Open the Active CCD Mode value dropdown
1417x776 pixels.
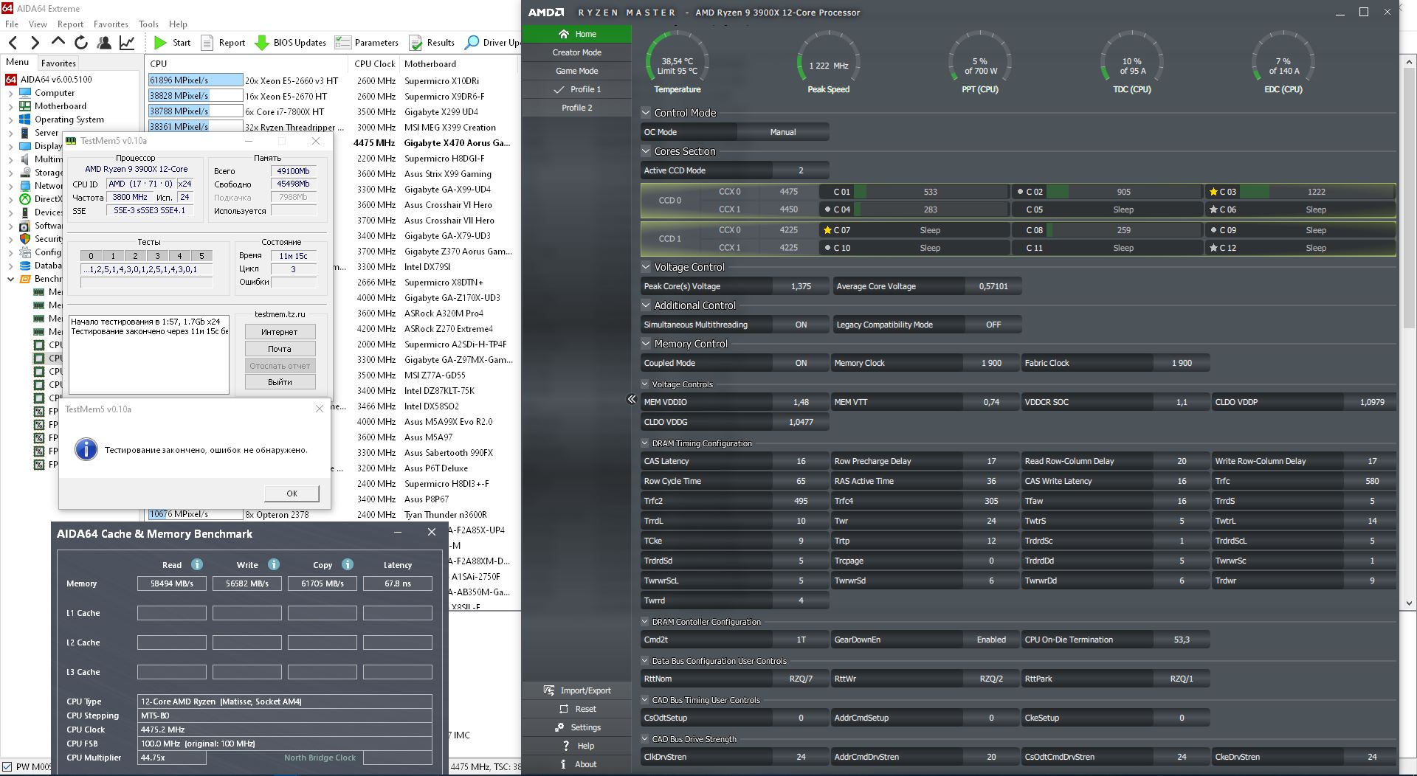801,170
